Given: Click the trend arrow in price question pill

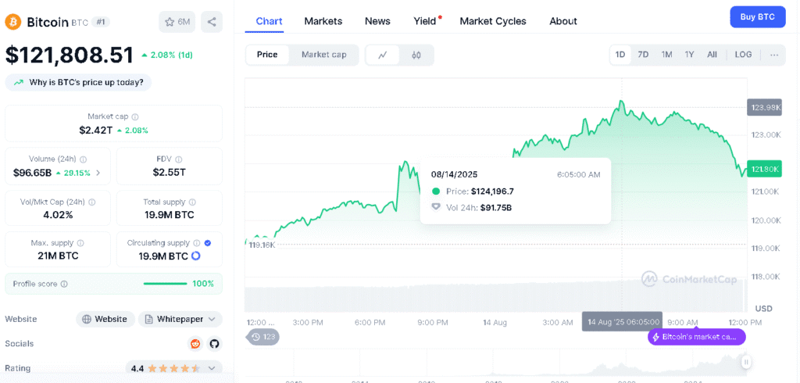Looking at the screenshot, I should point(19,82).
